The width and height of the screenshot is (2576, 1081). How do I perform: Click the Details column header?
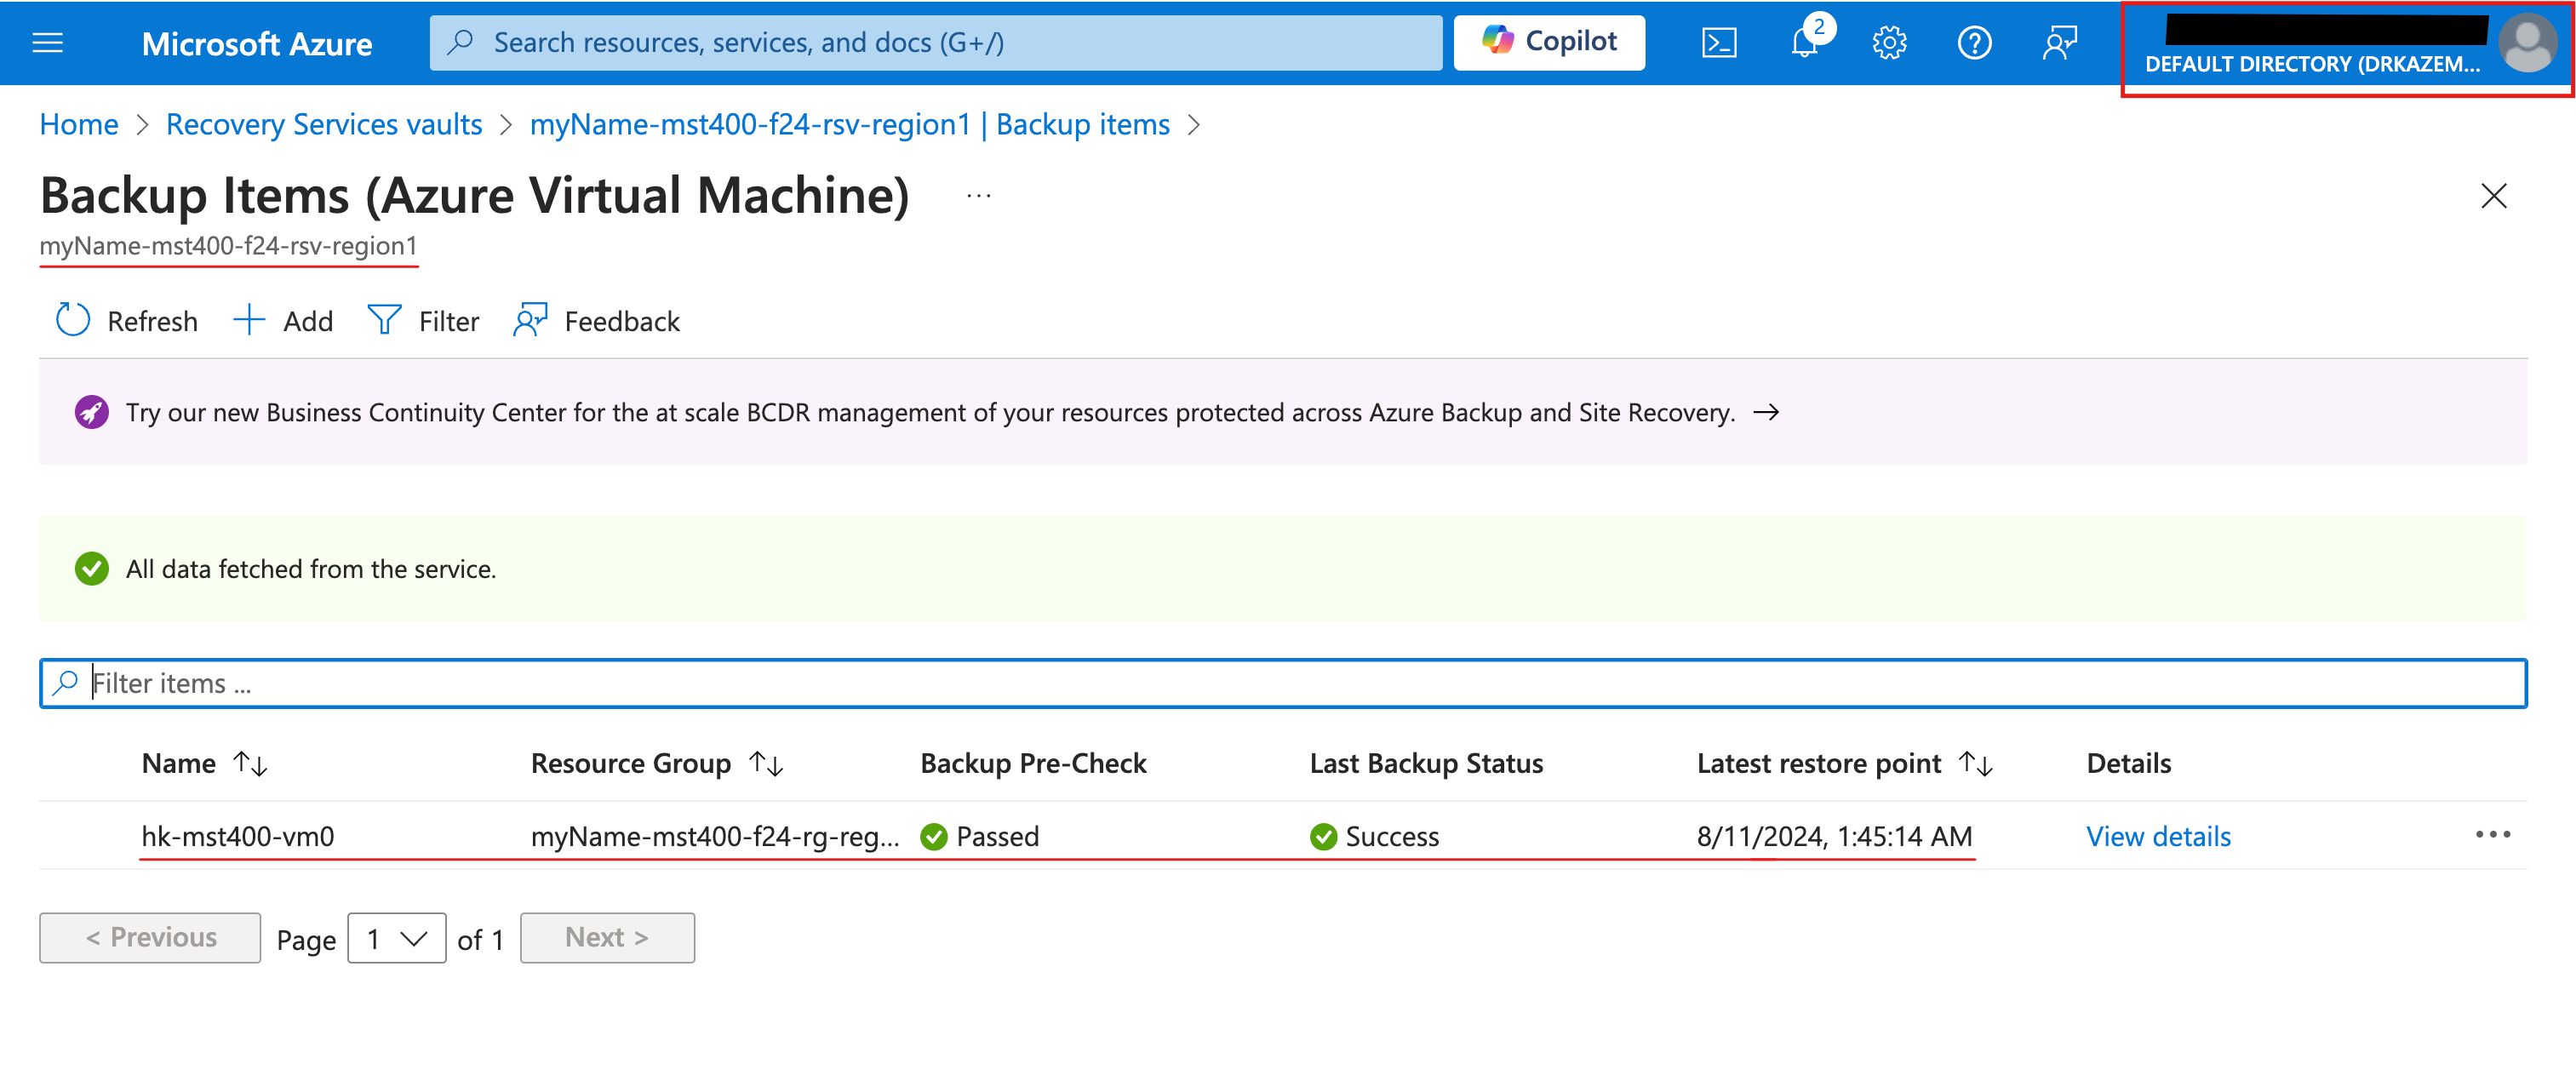click(x=2128, y=764)
